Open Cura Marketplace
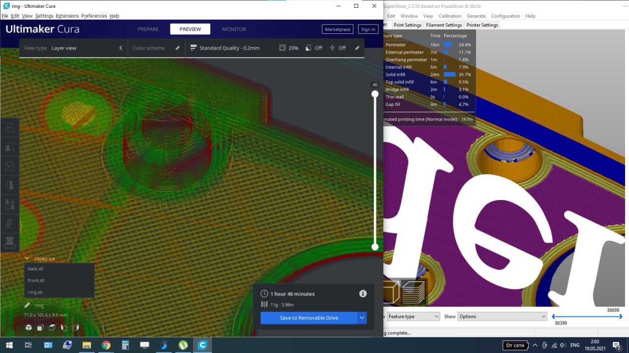 [x=338, y=29]
